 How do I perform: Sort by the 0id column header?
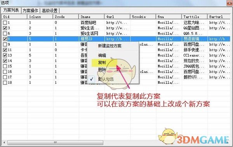(14, 17)
